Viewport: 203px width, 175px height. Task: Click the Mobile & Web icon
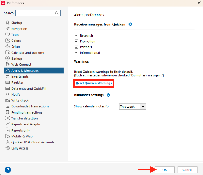8,136
